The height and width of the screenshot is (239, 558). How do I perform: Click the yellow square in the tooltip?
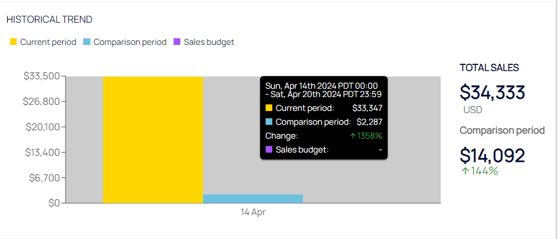[x=269, y=108]
